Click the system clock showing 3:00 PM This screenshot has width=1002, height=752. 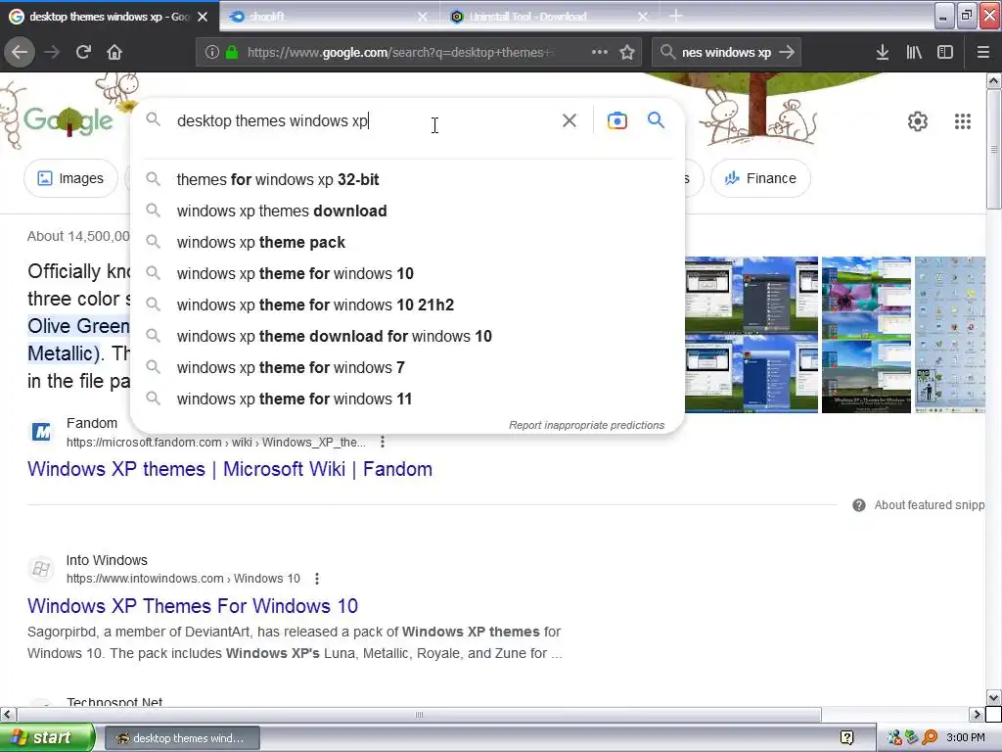(x=966, y=738)
